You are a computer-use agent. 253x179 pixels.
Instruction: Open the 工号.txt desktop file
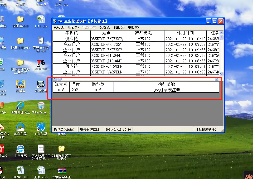click(61, 4)
